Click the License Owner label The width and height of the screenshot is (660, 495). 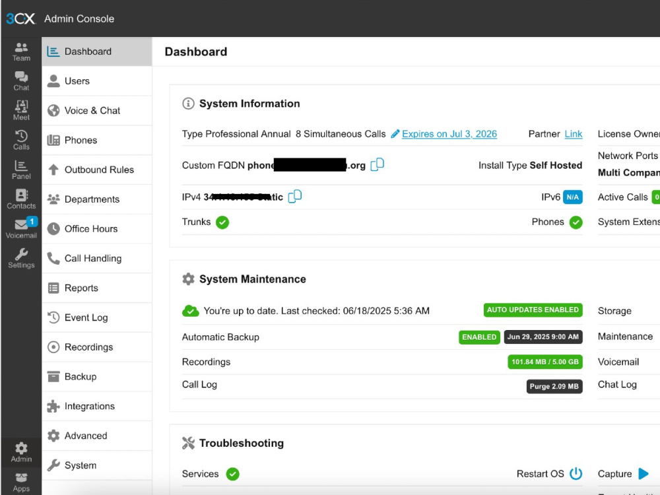(x=629, y=134)
